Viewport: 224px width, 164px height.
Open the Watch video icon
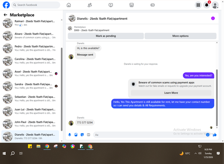(111, 5)
